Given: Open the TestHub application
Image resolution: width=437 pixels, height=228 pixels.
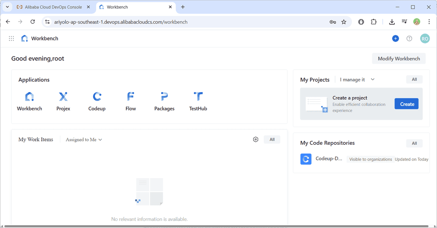Looking at the screenshot, I should click(x=198, y=101).
